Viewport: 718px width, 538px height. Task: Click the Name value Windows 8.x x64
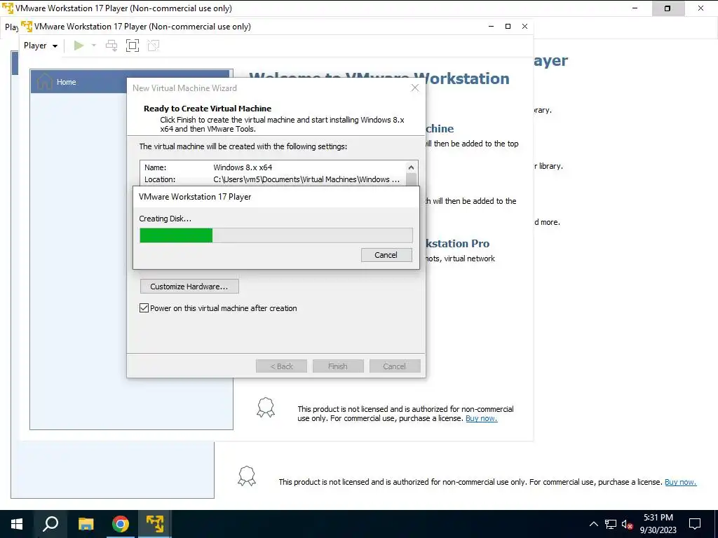point(243,167)
